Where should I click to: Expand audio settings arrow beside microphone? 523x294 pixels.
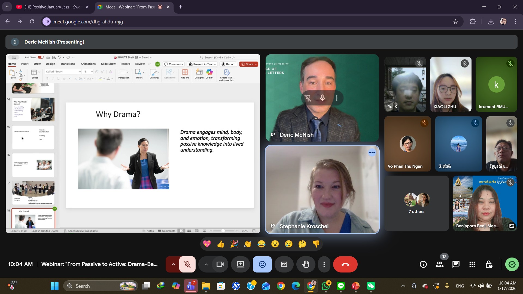173,264
